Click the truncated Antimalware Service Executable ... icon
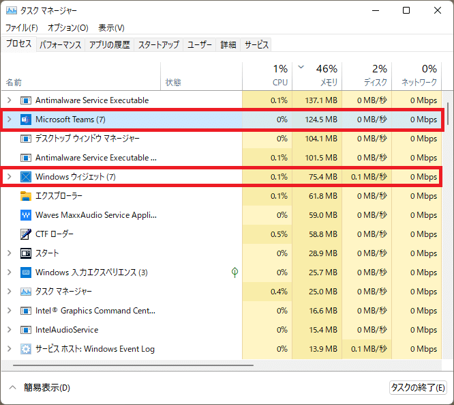This screenshot has width=454, height=405. [26, 158]
